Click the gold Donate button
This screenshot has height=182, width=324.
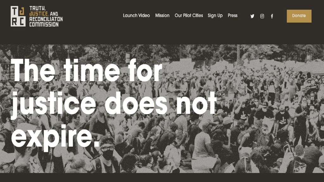(299, 16)
